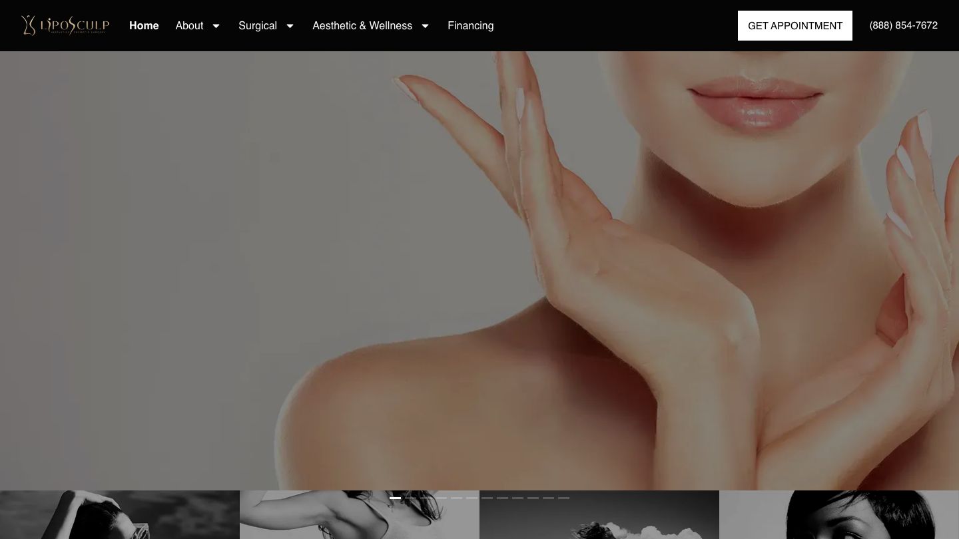Image resolution: width=959 pixels, height=539 pixels.
Task: Select the first active slide indicator
Action: click(395, 498)
